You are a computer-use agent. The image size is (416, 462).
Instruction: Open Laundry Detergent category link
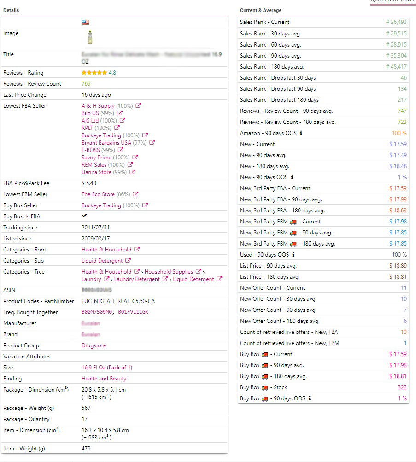coord(137,279)
